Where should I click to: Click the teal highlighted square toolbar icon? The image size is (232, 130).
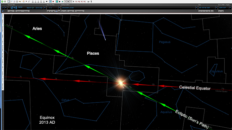point(57,1)
